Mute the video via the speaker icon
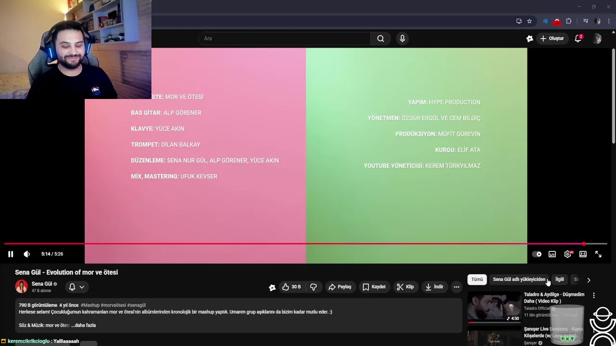616x346 pixels. (26, 254)
